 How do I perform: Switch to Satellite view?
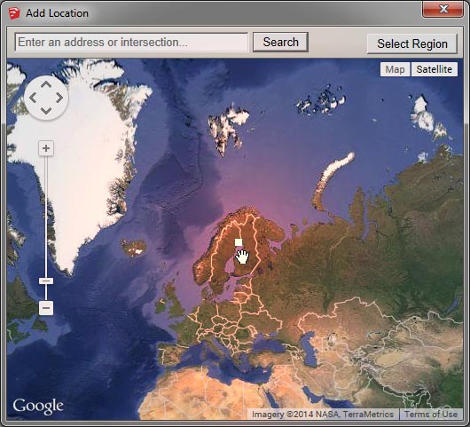pyautogui.click(x=435, y=69)
